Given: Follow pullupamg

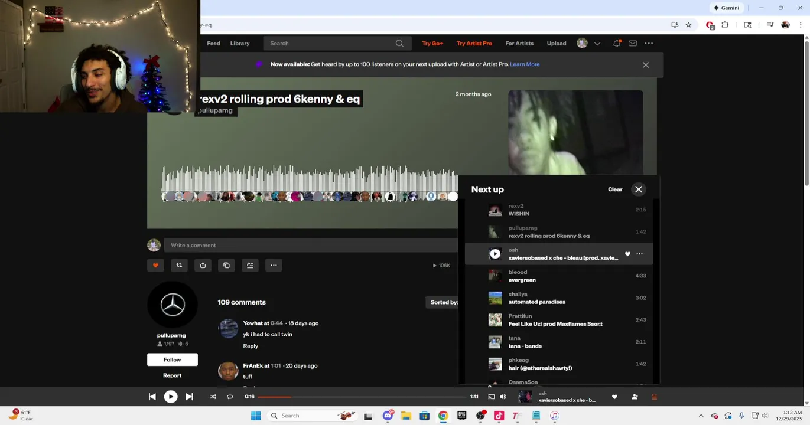Looking at the screenshot, I should (x=173, y=359).
